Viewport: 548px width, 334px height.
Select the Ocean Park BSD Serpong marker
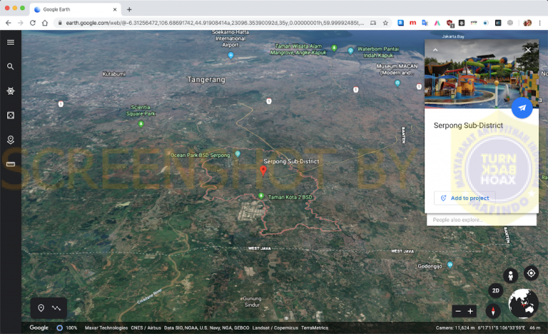[x=238, y=153]
